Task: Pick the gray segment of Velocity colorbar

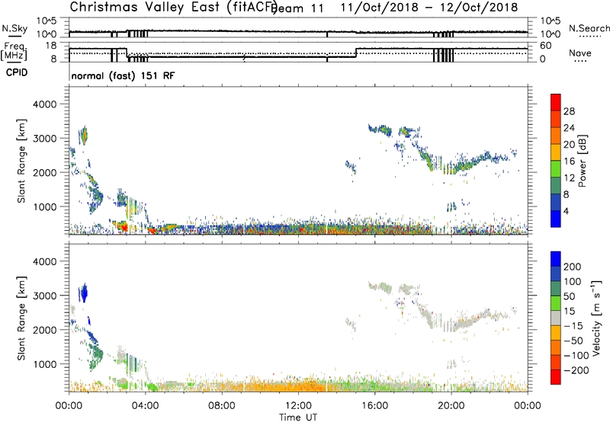Action: (x=556, y=318)
